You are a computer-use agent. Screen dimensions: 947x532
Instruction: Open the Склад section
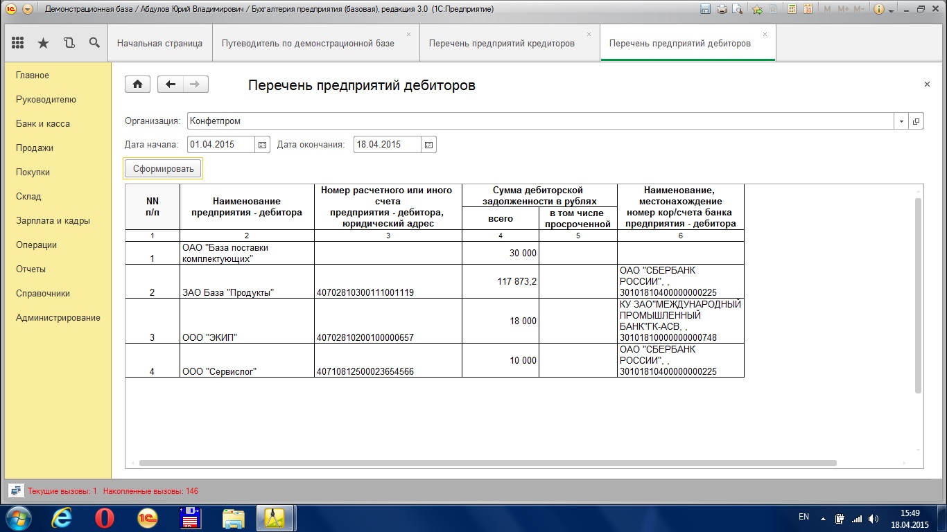28,196
